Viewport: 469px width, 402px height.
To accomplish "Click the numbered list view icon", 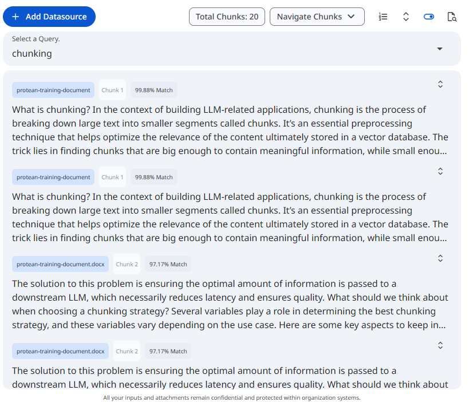I will pos(383,17).
